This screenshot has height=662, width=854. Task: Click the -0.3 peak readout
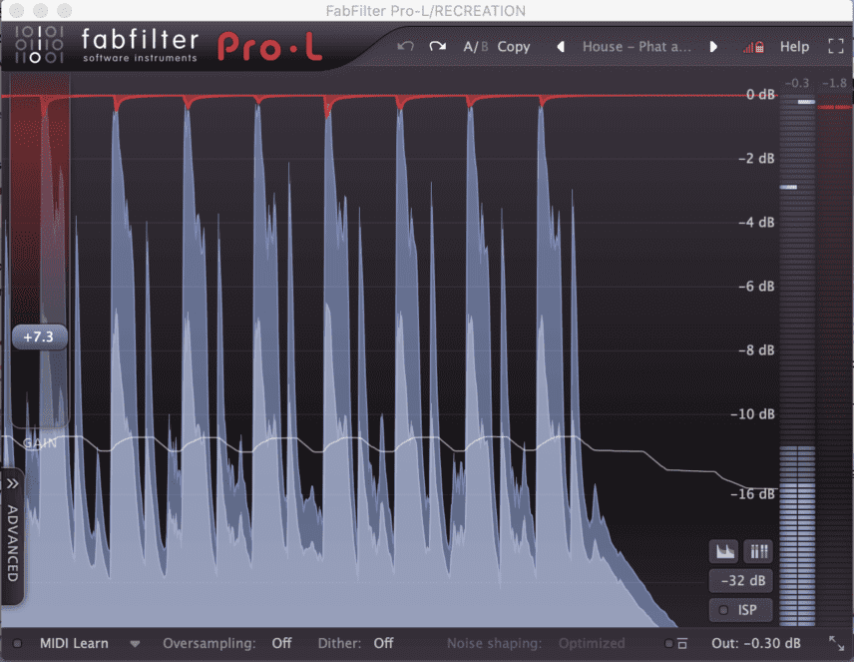click(797, 84)
